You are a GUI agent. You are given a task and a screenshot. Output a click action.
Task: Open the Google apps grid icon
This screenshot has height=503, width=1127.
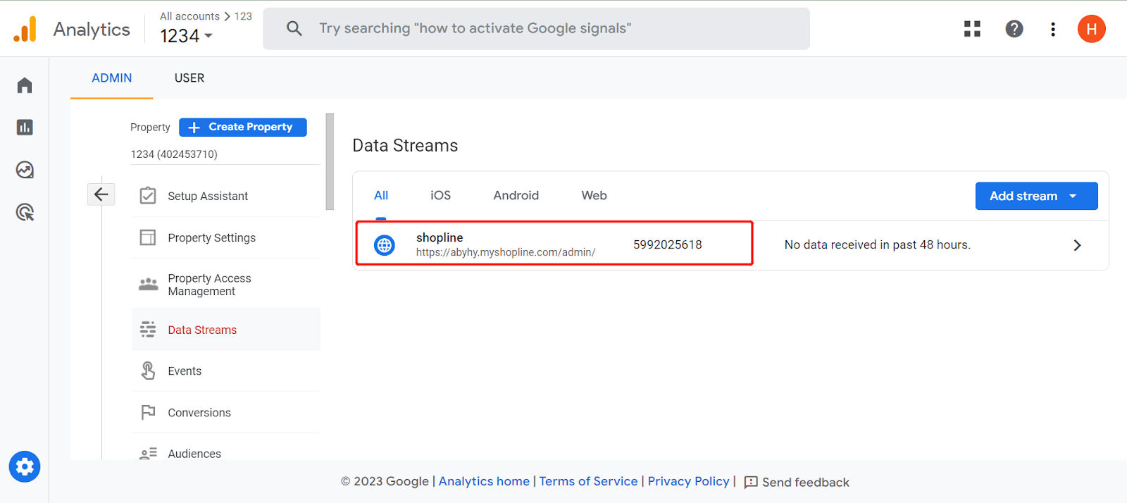click(972, 29)
